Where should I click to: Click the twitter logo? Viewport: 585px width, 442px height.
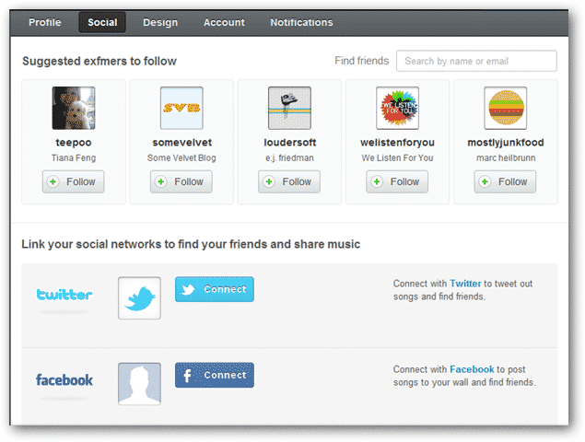(64, 296)
